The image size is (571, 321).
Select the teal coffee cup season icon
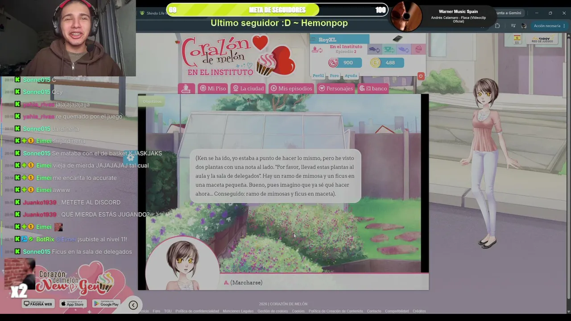pyautogui.click(x=389, y=49)
